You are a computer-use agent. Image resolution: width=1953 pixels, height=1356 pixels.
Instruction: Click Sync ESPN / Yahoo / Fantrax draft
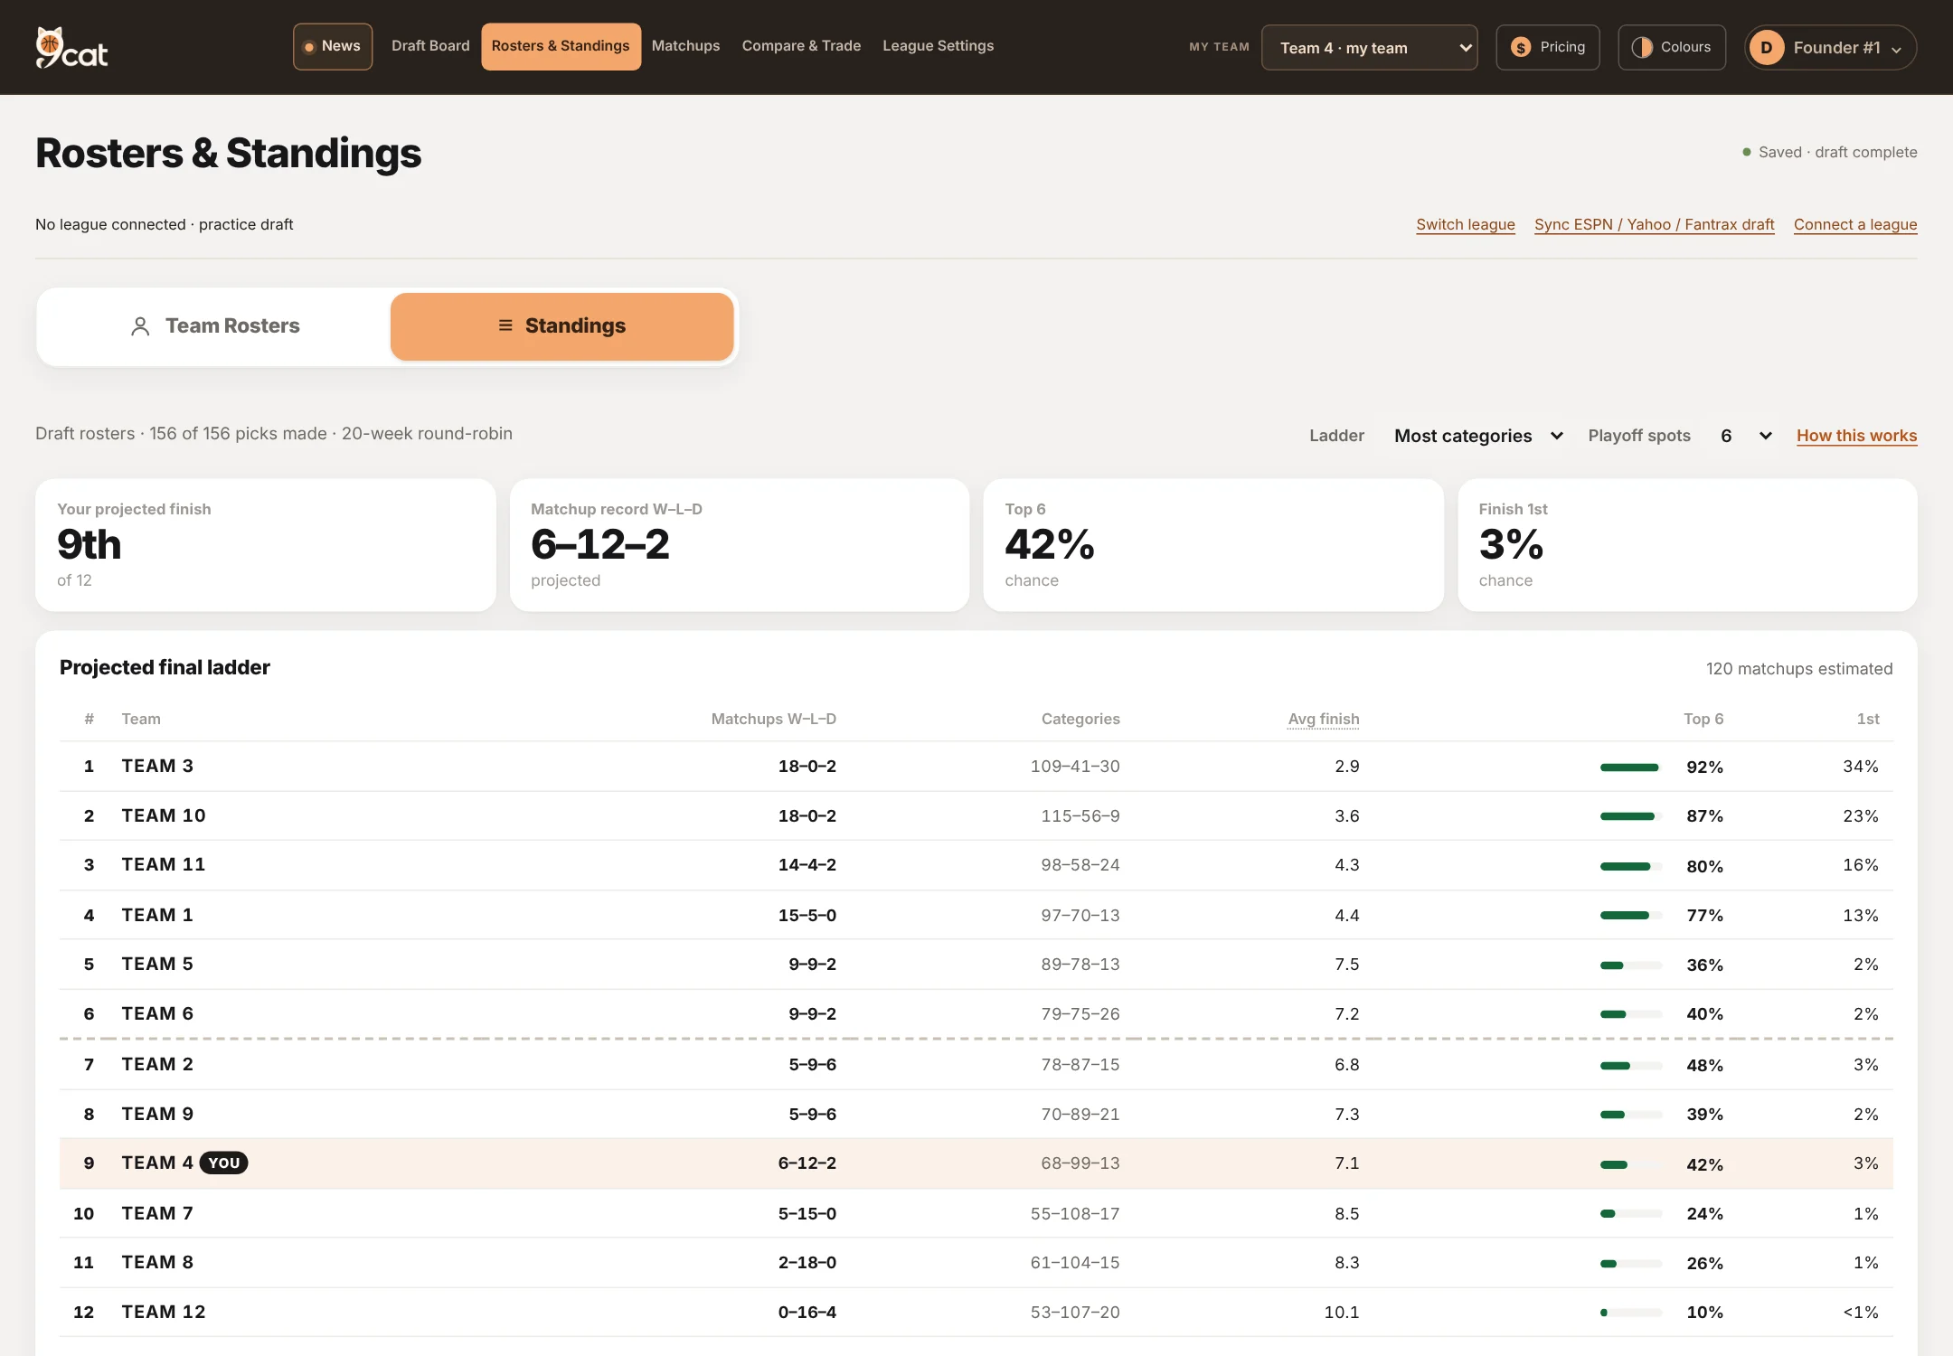(1654, 224)
